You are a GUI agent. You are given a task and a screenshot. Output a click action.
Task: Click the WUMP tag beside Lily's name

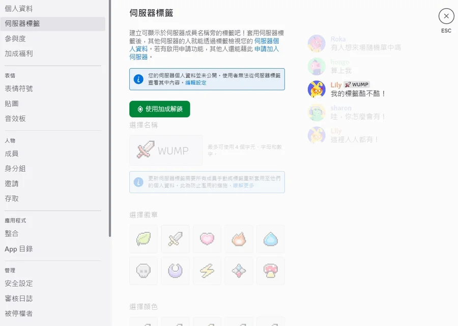357,85
